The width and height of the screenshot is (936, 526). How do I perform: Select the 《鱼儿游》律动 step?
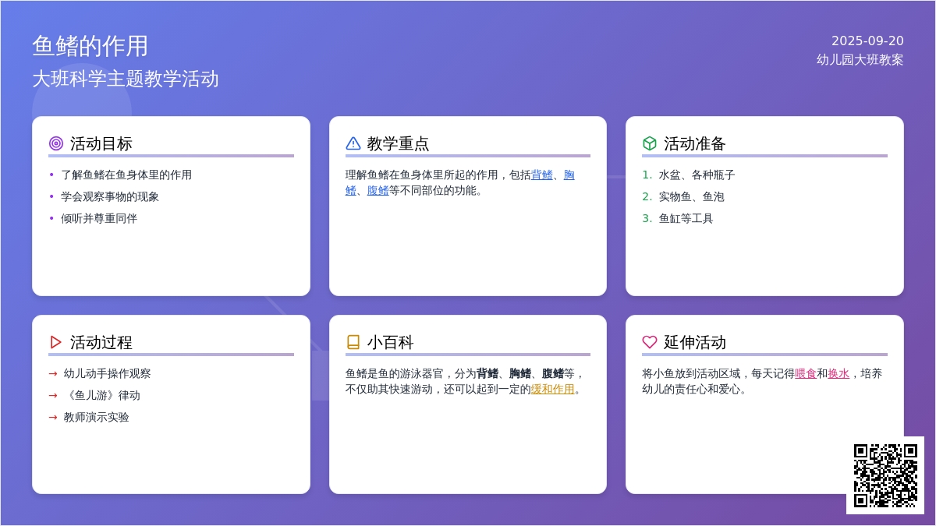point(102,395)
